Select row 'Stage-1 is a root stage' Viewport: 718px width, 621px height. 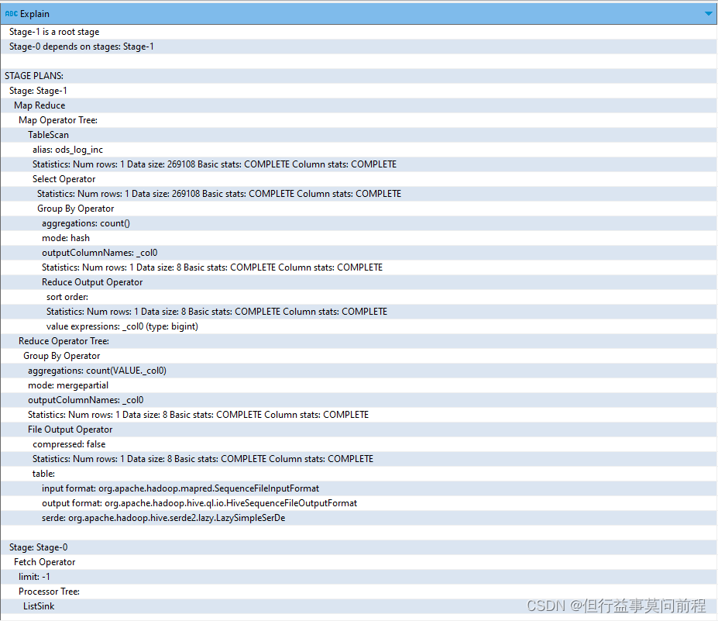click(x=359, y=32)
